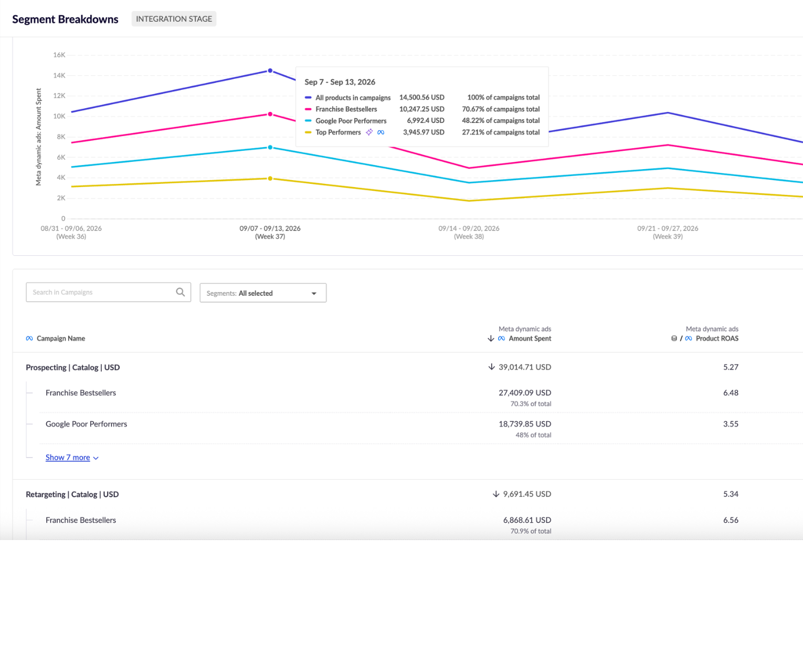The height and width of the screenshot is (653, 803).
Task: Click the Week 36 x-axis label
Action: [x=71, y=232]
